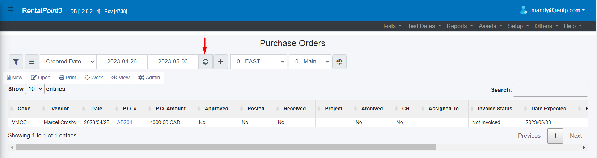Open purchase order AB204 link
The height and width of the screenshot is (158, 597).
pyautogui.click(x=124, y=122)
